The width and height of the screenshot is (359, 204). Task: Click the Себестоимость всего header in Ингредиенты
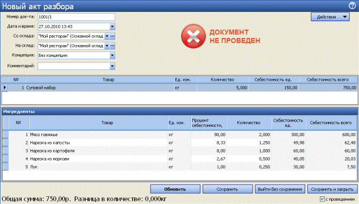[x=331, y=123]
